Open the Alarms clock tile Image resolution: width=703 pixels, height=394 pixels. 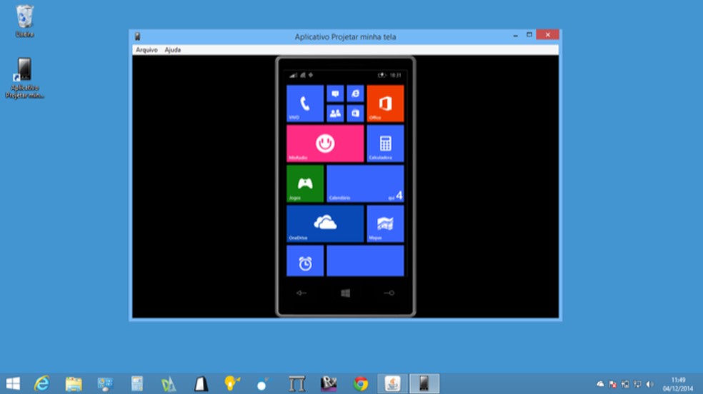click(305, 261)
